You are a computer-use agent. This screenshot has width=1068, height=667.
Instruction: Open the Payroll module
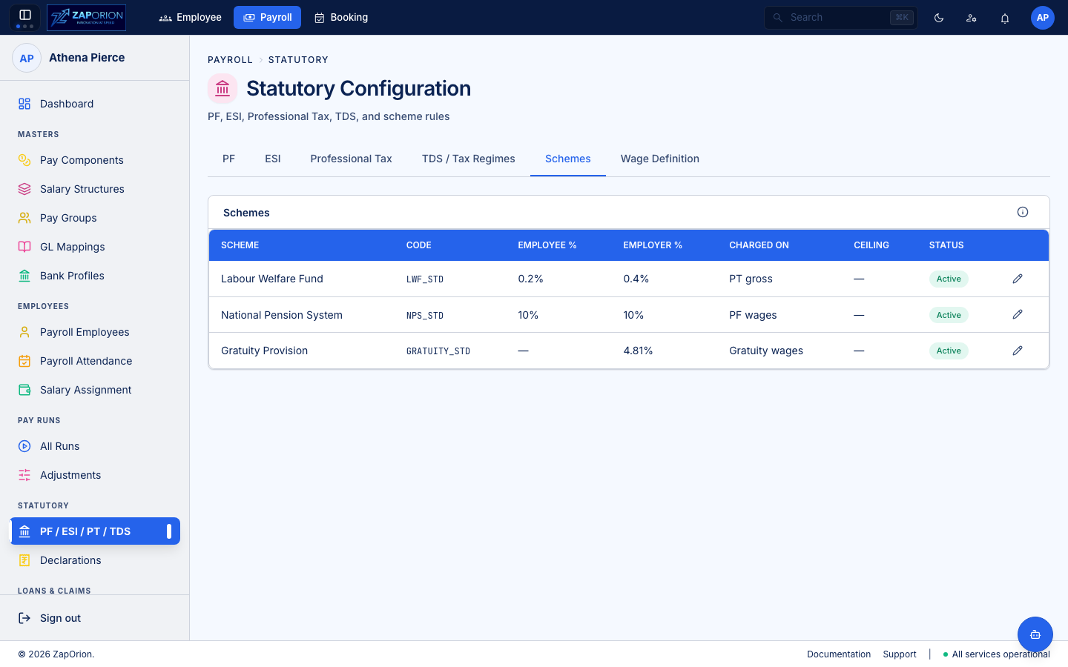(267, 17)
